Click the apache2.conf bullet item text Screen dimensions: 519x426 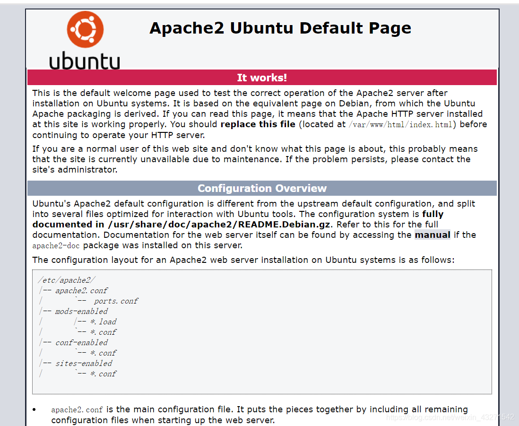pyautogui.click(x=259, y=414)
